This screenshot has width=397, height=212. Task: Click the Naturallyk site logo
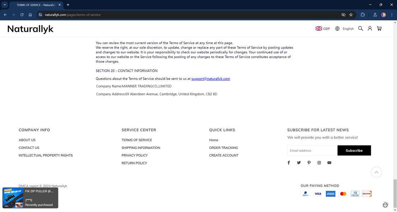coord(30,29)
